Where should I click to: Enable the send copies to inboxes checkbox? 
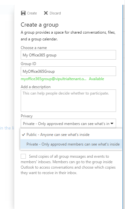click(23, 156)
